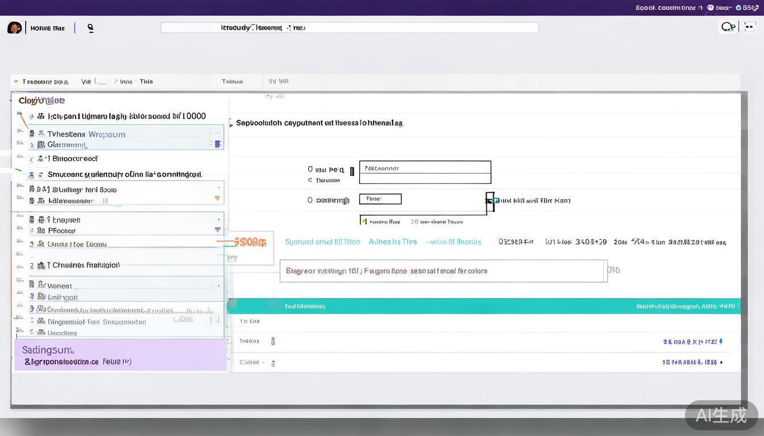The width and height of the screenshot is (764, 436).
Task: Click the lavender Sadingsum button at sidebar bottom
Action: tap(120, 355)
